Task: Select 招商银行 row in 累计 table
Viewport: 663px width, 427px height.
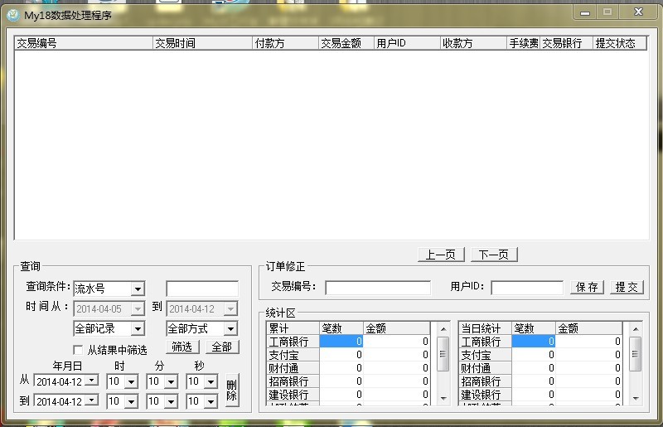Action: click(348, 381)
